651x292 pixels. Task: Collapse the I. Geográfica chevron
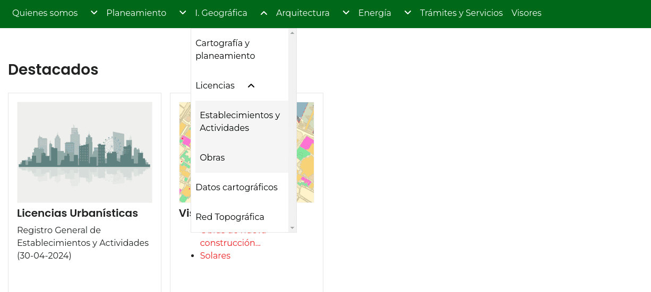tap(264, 13)
